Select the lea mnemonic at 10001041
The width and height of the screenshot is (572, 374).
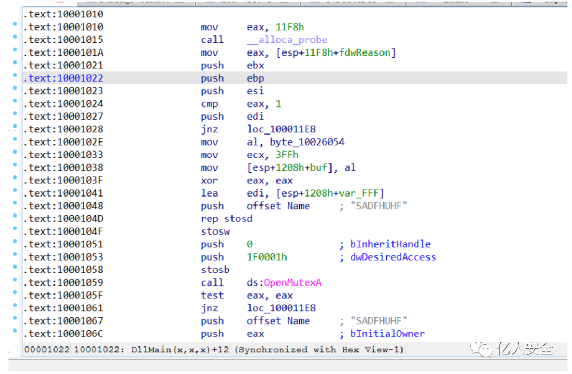pyautogui.click(x=209, y=193)
